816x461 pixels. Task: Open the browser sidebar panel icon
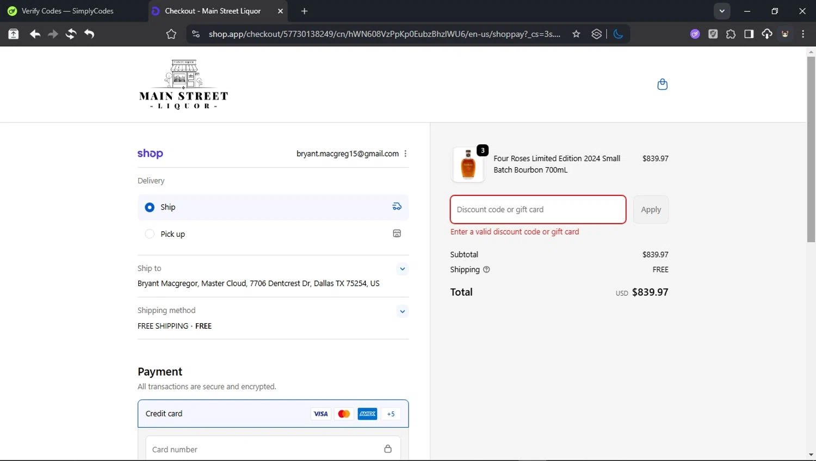coord(749,34)
